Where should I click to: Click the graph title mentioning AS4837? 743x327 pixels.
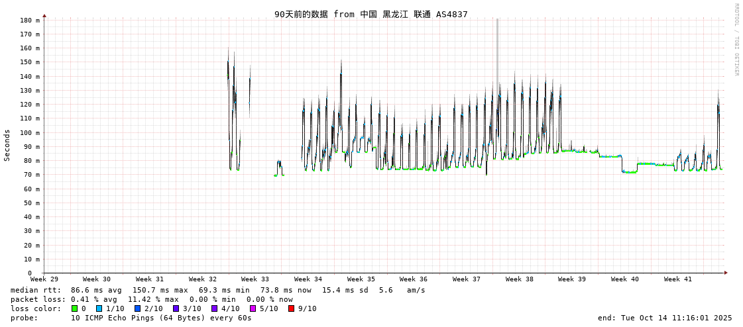click(371, 14)
